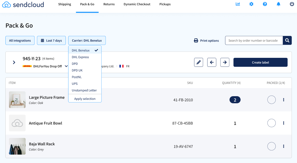Switch to the Pack & Go tab
Viewport: 297px width, 163px height.
click(x=87, y=4)
